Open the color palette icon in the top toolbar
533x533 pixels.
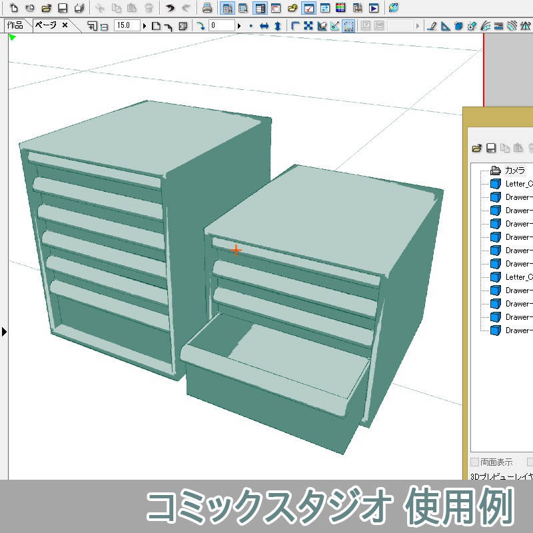click(341, 8)
